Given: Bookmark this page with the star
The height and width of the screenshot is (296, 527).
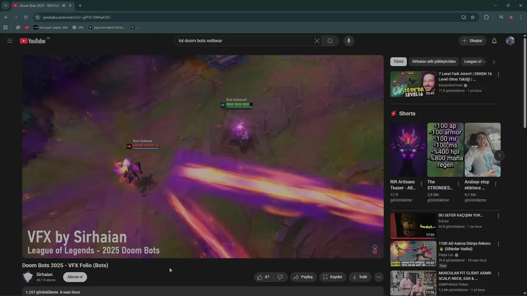Looking at the screenshot, I should 473,17.
